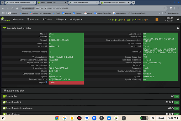Open the help question mark icon
The height and width of the screenshot is (121, 181).
click(178, 19)
